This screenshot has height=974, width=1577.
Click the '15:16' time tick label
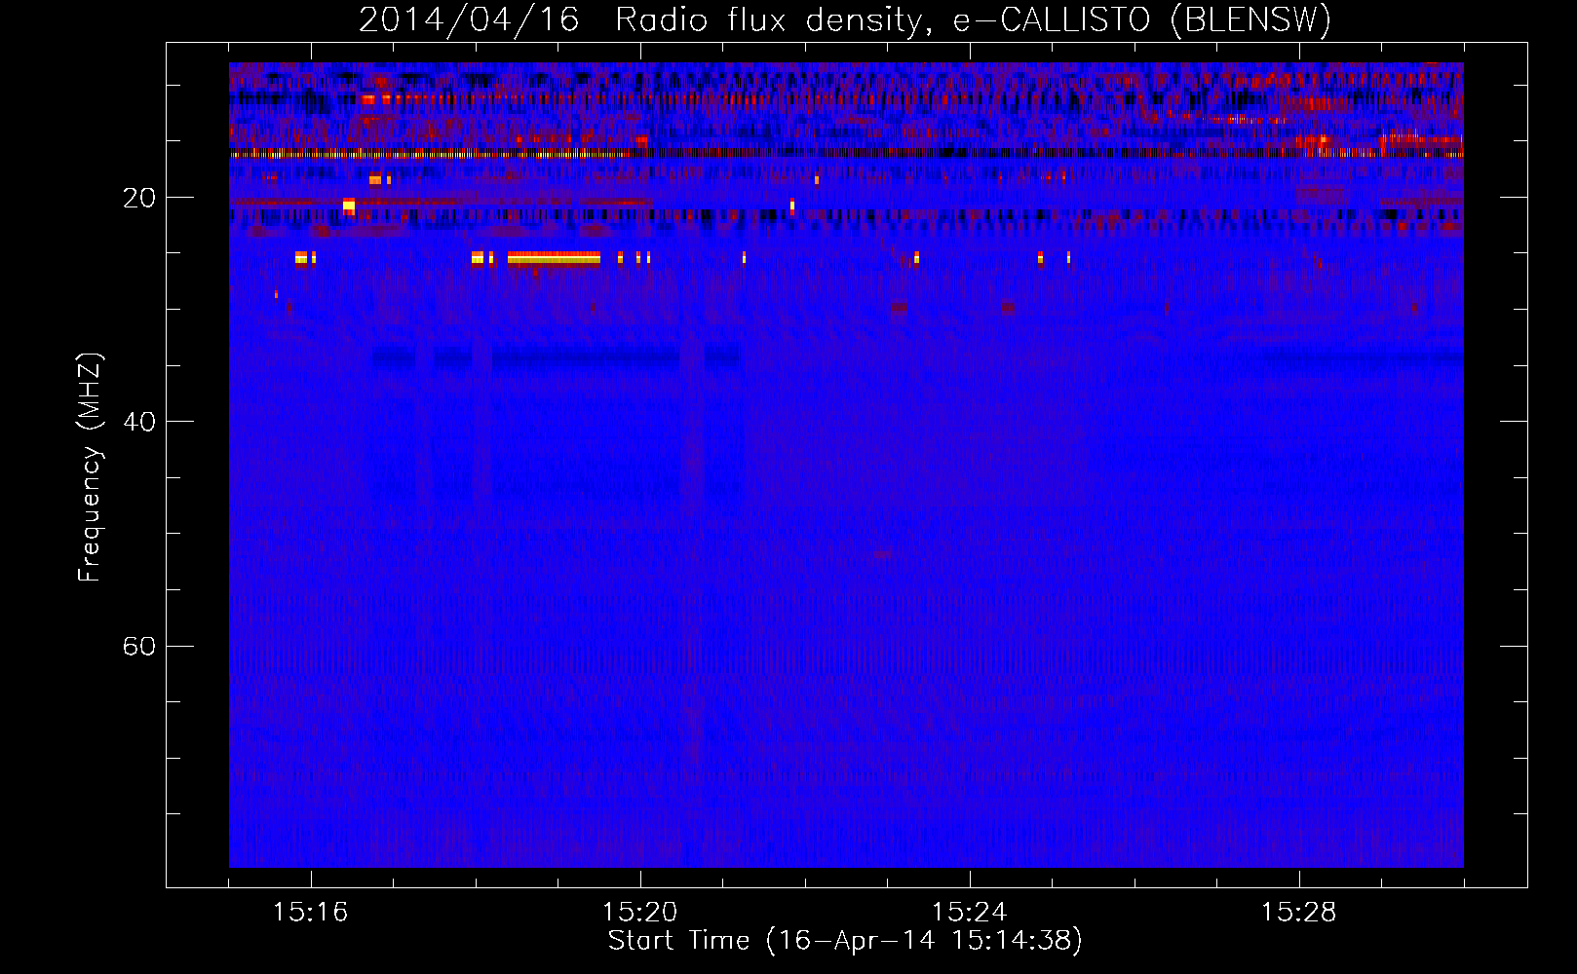310,913
